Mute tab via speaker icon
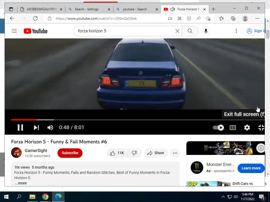Viewport: 270px width, 202px height. pos(172,9)
